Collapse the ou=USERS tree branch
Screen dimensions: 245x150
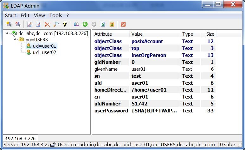pos(15,39)
